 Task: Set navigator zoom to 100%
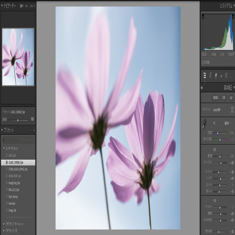(26, 6)
